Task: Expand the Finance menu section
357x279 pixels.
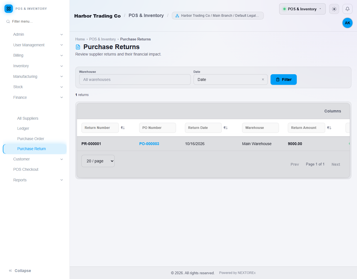Action: [x=38, y=97]
